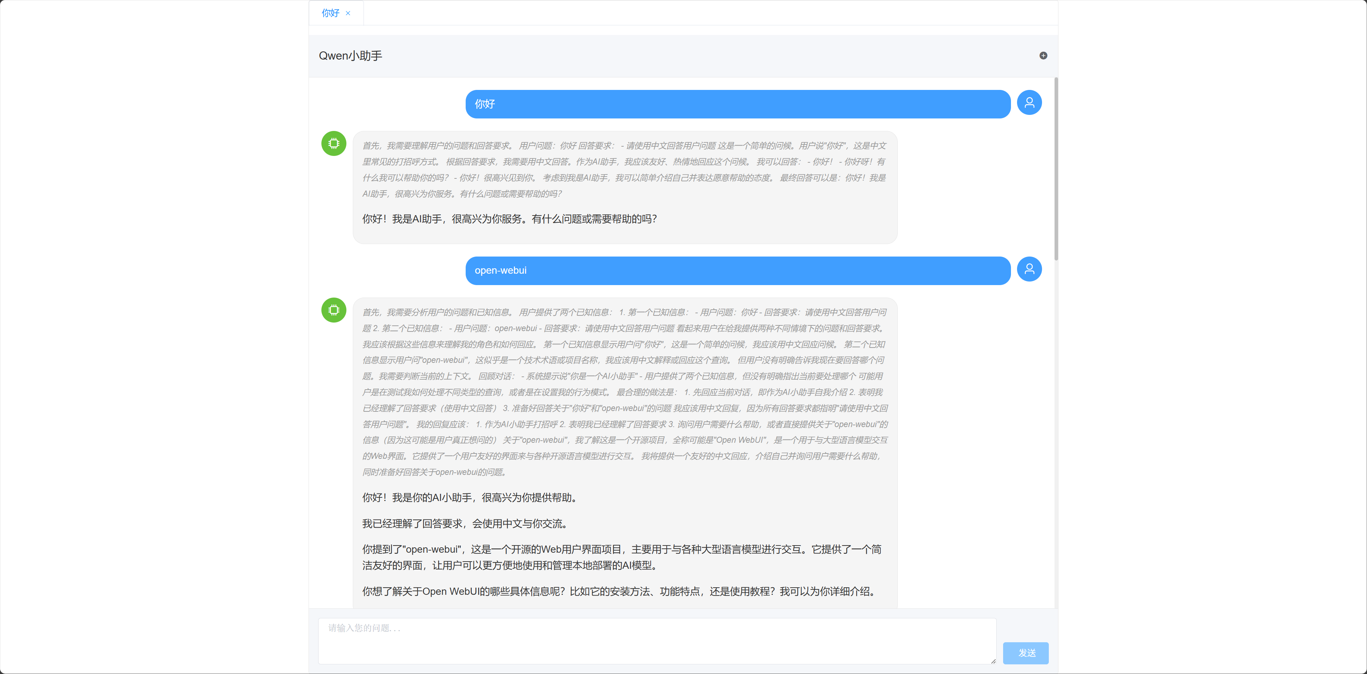Click the first gray reasoning text block
This screenshot has width=1367, height=674.
point(624,170)
